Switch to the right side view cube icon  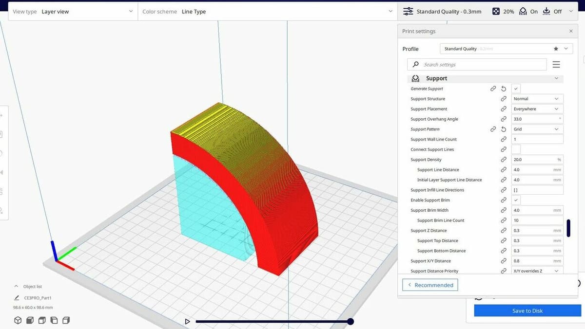66,320
